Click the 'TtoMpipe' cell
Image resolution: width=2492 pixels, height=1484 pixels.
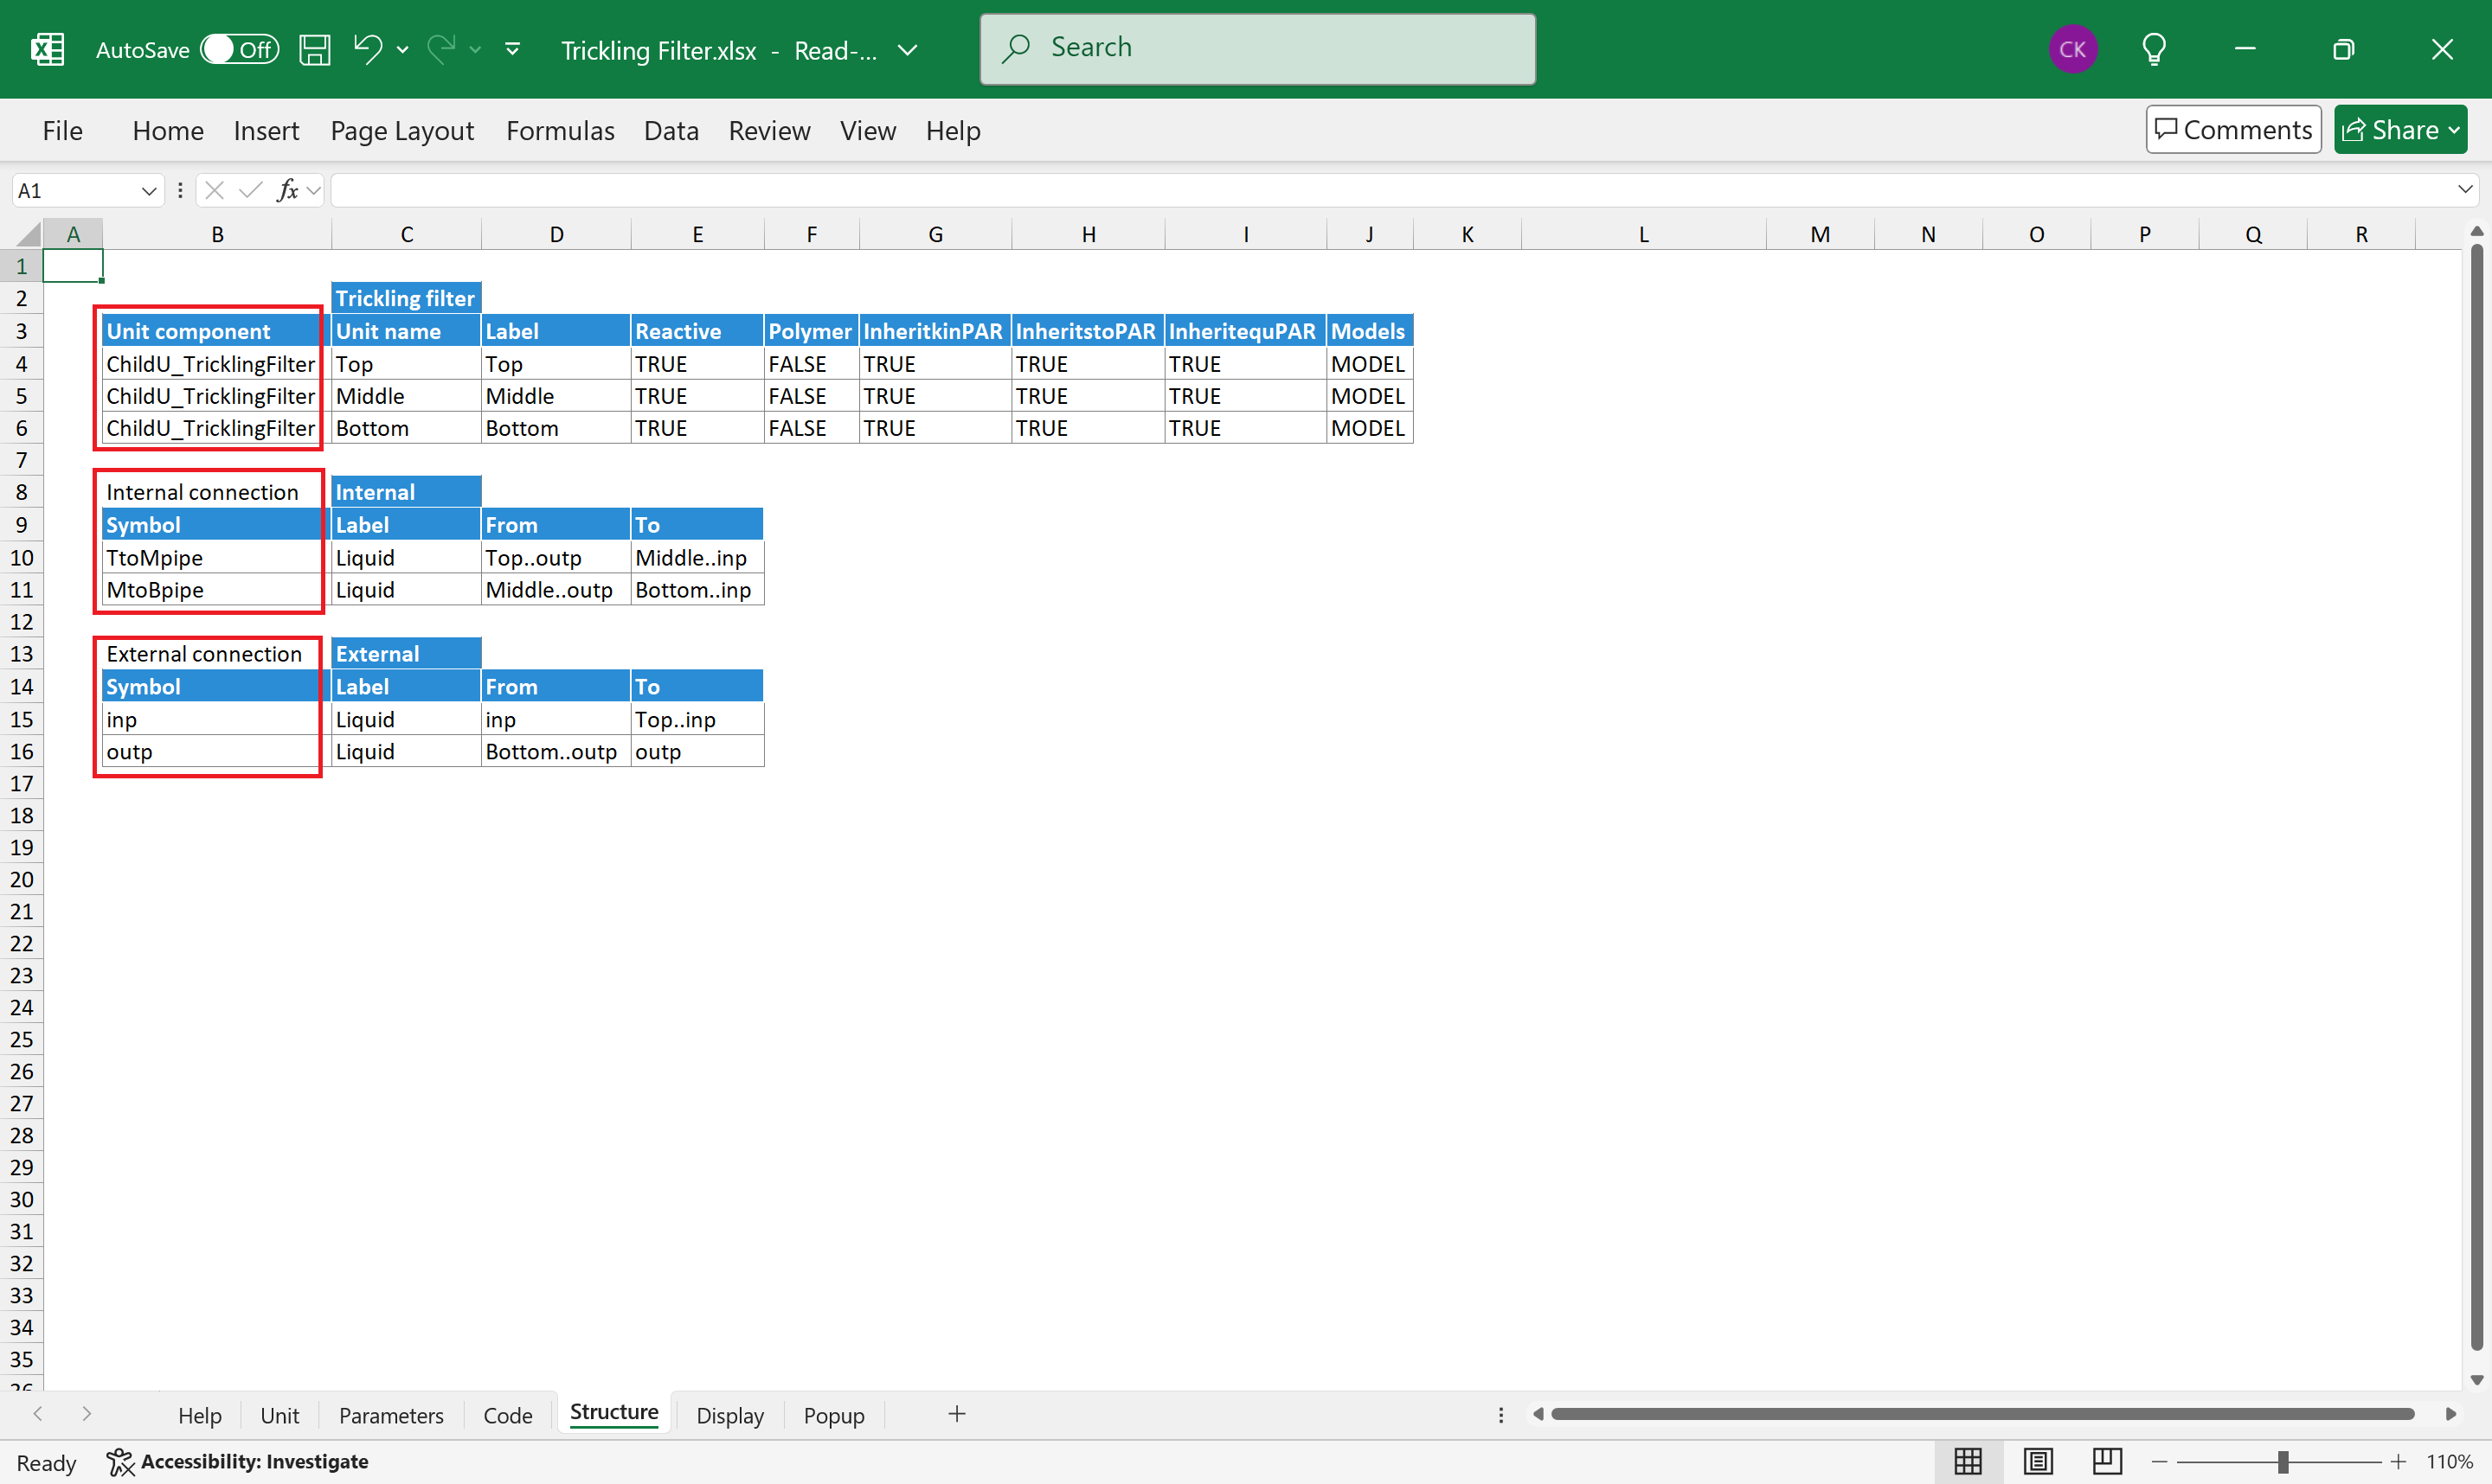point(217,557)
